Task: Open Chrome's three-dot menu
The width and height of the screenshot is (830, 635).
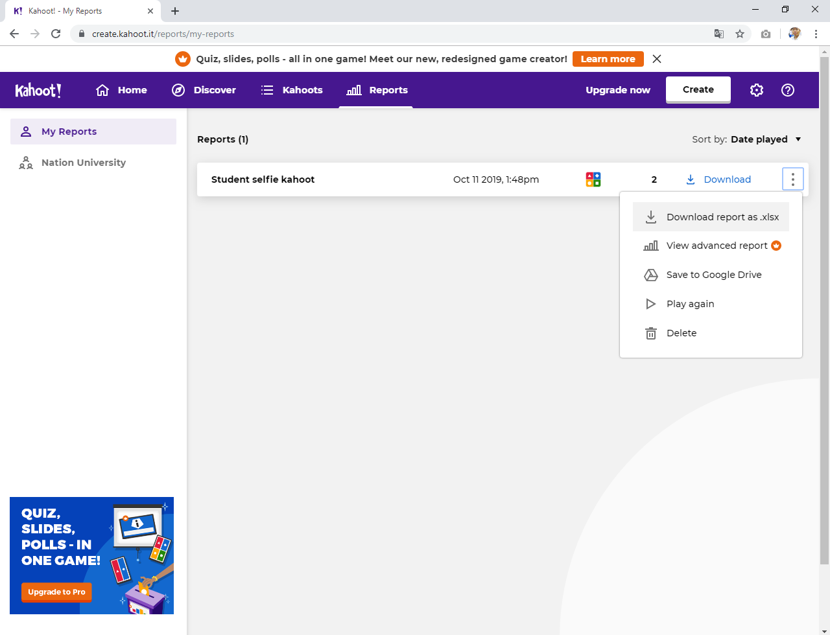Action: [816, 34]
